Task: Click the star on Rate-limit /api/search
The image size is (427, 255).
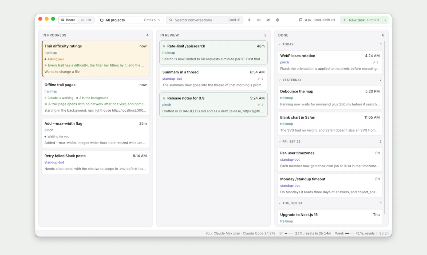Action: 164,46
